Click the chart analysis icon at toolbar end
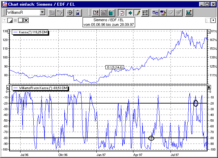Viewport: 218px width, 158px height. pos(189,13)
